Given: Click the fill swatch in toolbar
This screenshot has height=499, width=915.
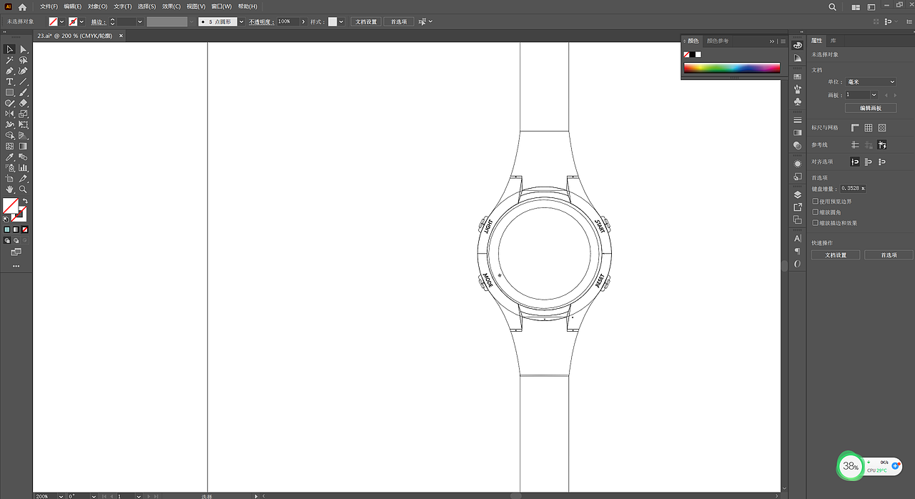Looking at the screenshot, I should coord(10,207).
